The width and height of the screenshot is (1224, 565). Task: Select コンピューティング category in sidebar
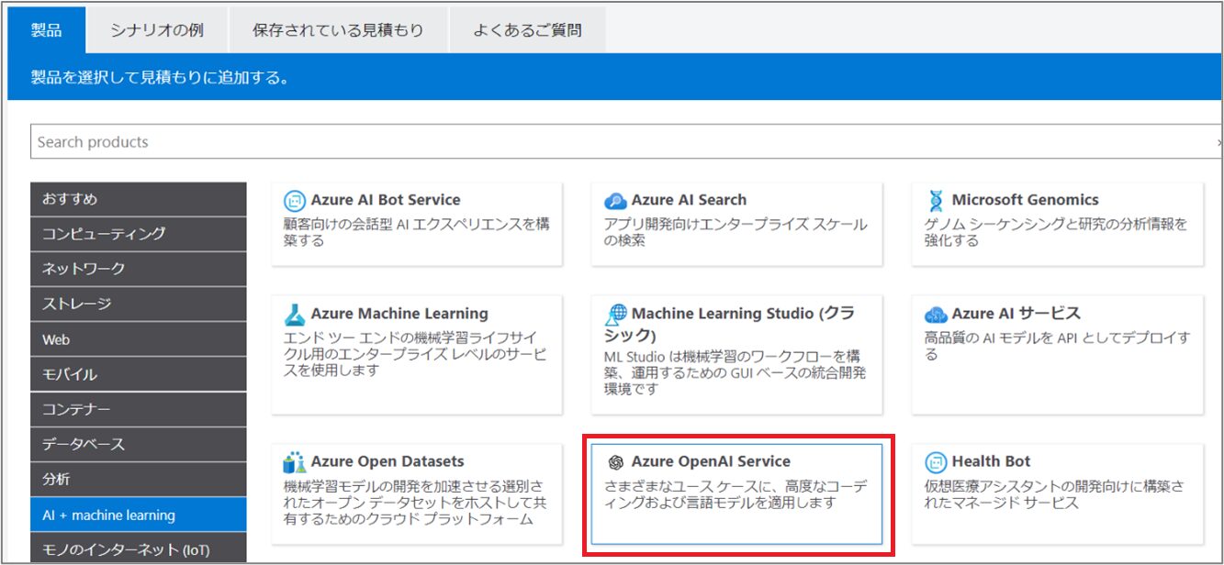tap(138, 234)
